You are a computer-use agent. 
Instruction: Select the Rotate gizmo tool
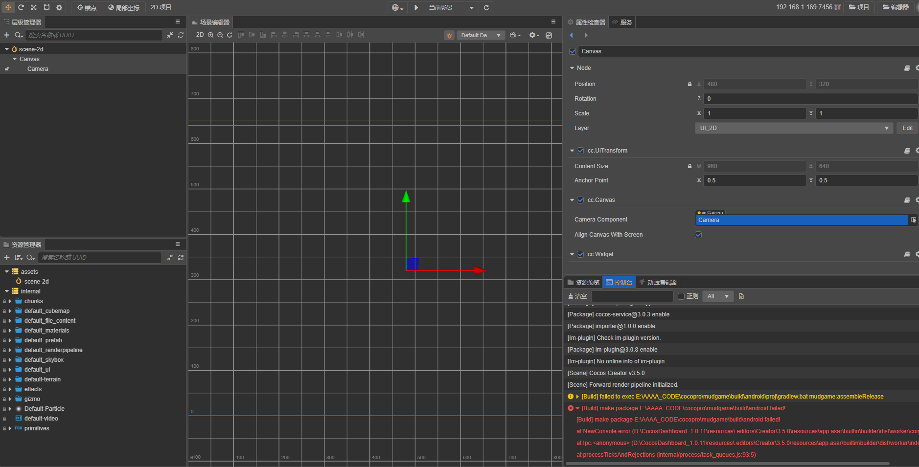click(21, 7)
